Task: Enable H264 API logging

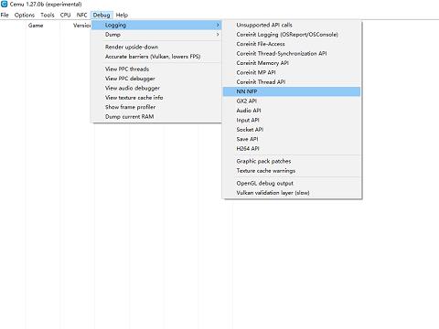Action: [292, 148]
